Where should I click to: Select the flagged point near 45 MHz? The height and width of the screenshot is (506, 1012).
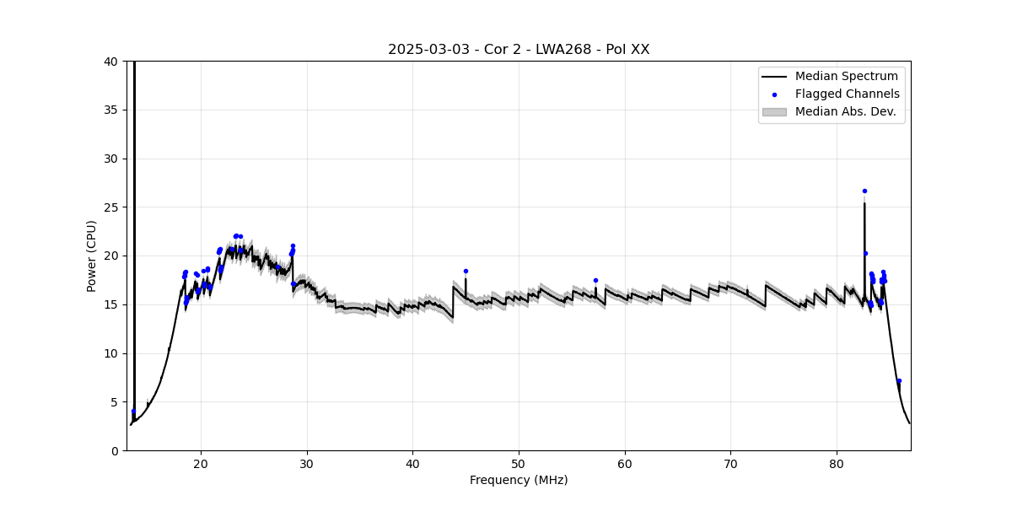click(466, 272)
